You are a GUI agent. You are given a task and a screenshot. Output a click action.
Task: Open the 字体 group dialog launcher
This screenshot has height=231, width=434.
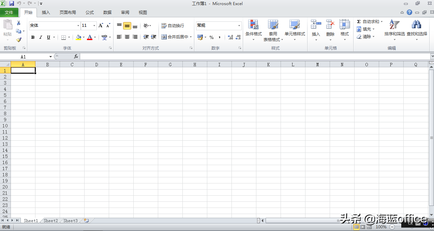pos(110,48)
